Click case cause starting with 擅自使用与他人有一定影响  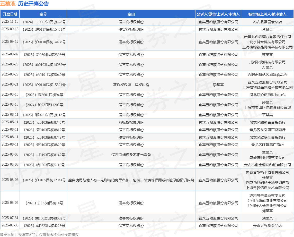(x=131, y=180)
